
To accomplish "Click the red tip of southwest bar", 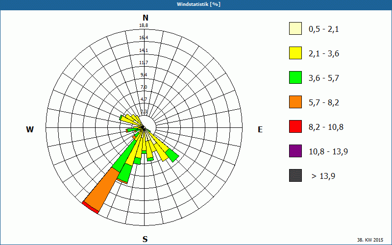I will [x=90, y=207].
